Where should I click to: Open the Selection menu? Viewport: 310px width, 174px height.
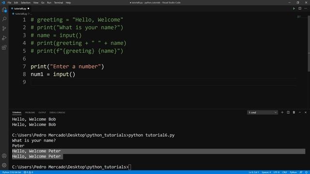click(x=26, y=2)
